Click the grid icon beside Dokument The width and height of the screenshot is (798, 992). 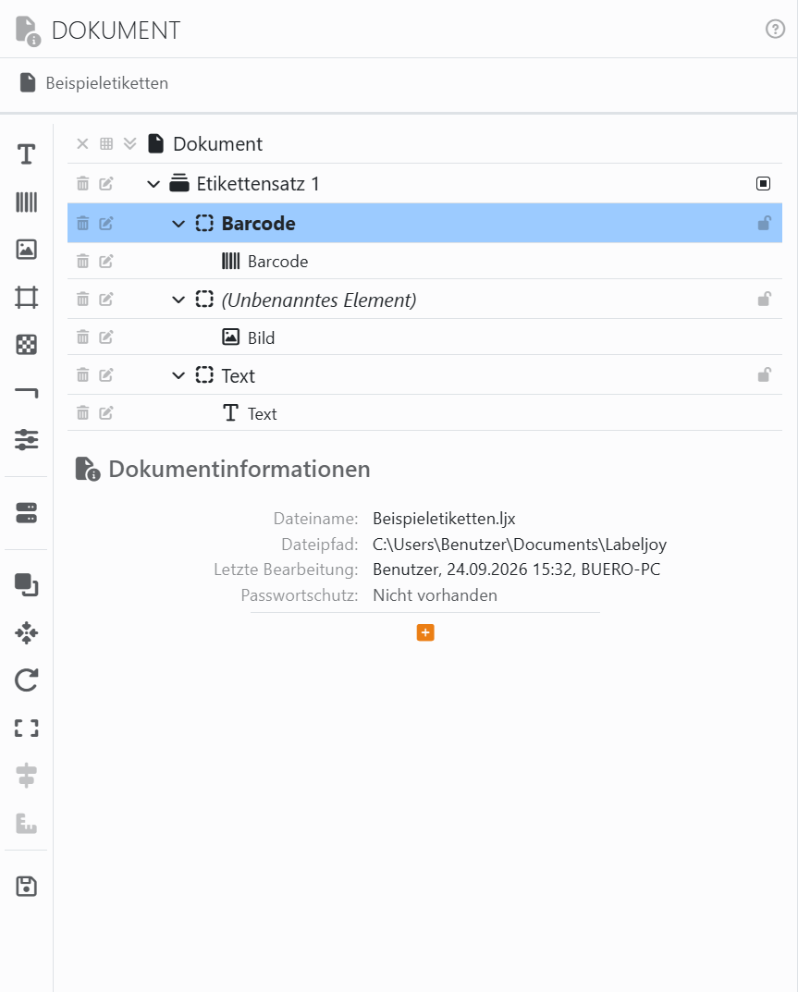tap(106, 143)
